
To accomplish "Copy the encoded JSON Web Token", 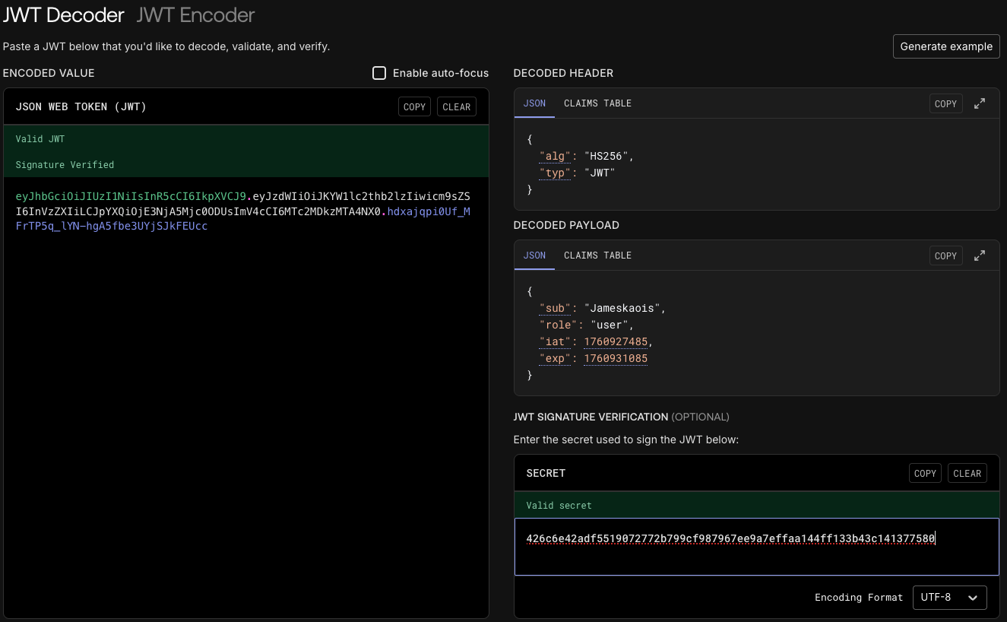I will tap(414, 107).
